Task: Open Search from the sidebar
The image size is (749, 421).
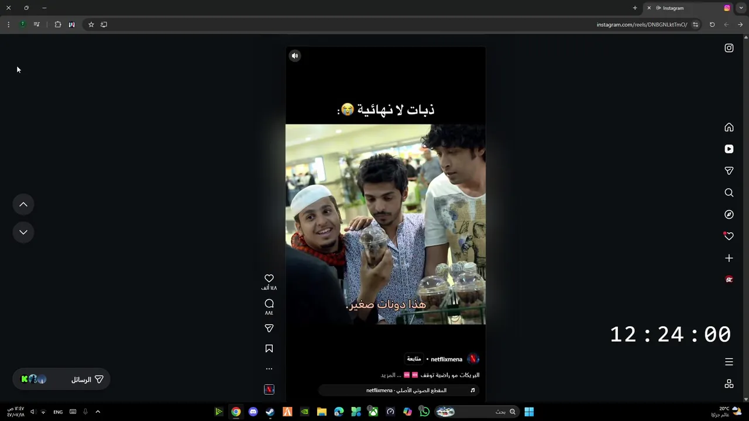Action: pos(729,192)
